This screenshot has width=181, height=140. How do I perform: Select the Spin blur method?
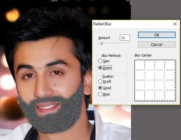100,61
